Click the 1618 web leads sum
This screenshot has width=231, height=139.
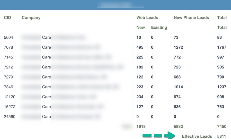coord(141,127)
